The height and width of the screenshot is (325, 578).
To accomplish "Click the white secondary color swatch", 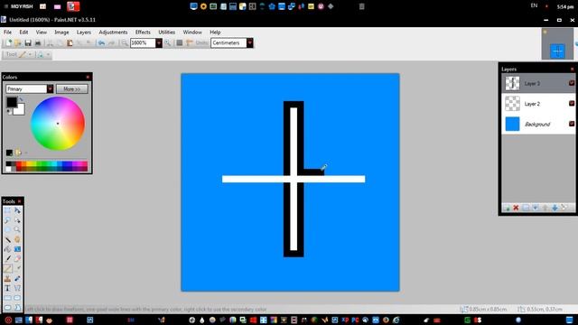I will tap(20, 110).
